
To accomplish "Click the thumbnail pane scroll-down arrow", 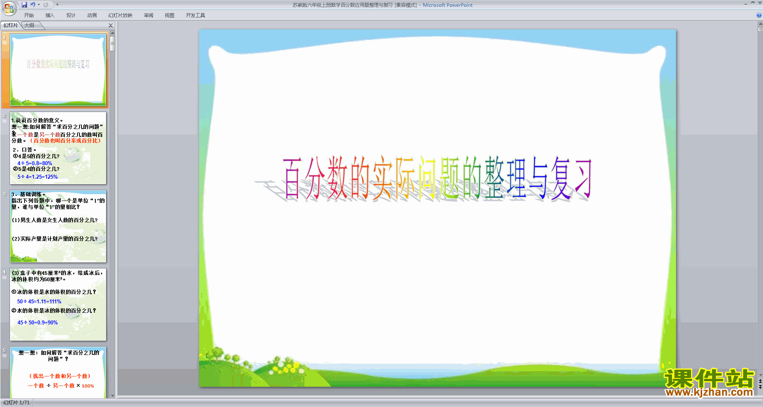I will pyautogui.click(x=112, y=395).
